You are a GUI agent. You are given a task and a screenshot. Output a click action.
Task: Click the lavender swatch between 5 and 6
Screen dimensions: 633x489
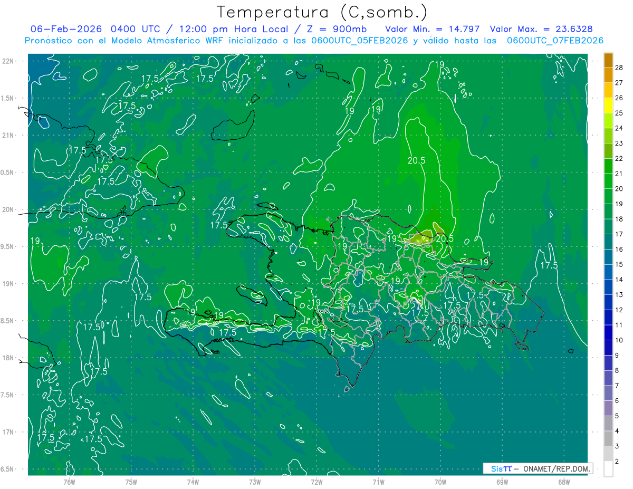608,408
